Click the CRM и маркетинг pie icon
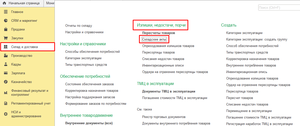 click(6, 21)
